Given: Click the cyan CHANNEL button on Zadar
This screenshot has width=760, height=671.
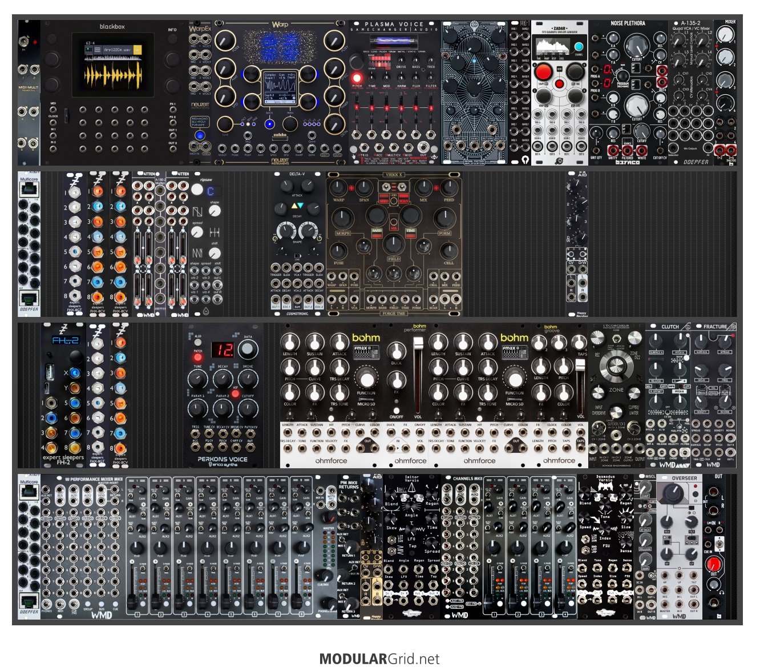Looking at the screenshot, I should [x=579, y=47].
